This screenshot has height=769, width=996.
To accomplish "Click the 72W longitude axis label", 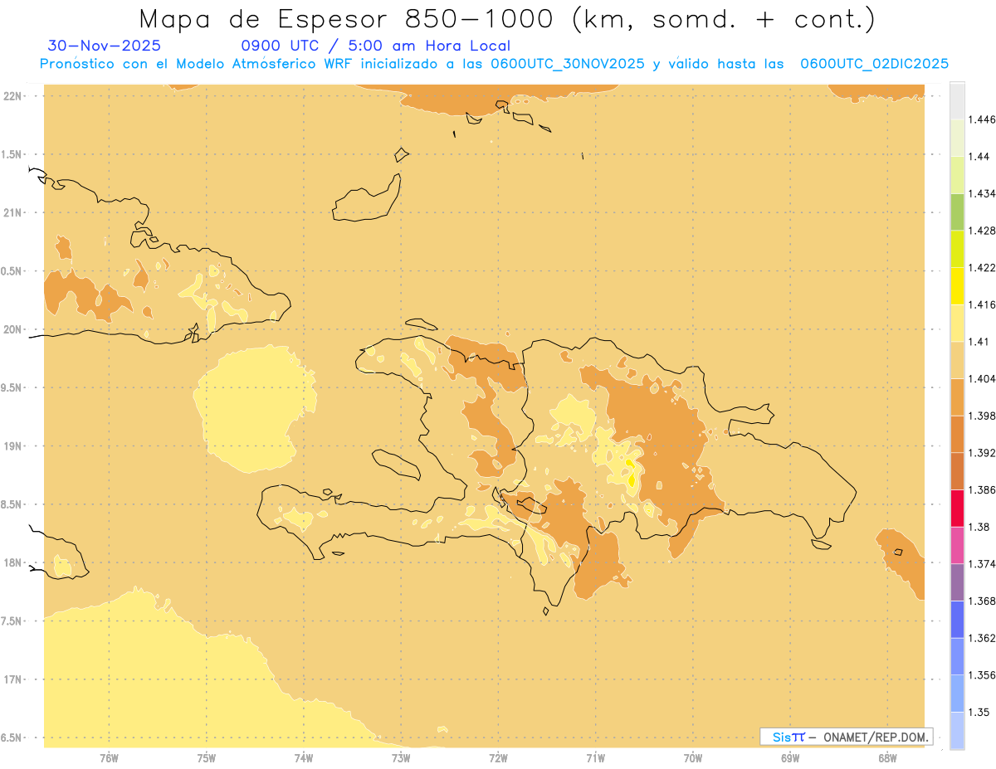I will [x=498, y=757].
